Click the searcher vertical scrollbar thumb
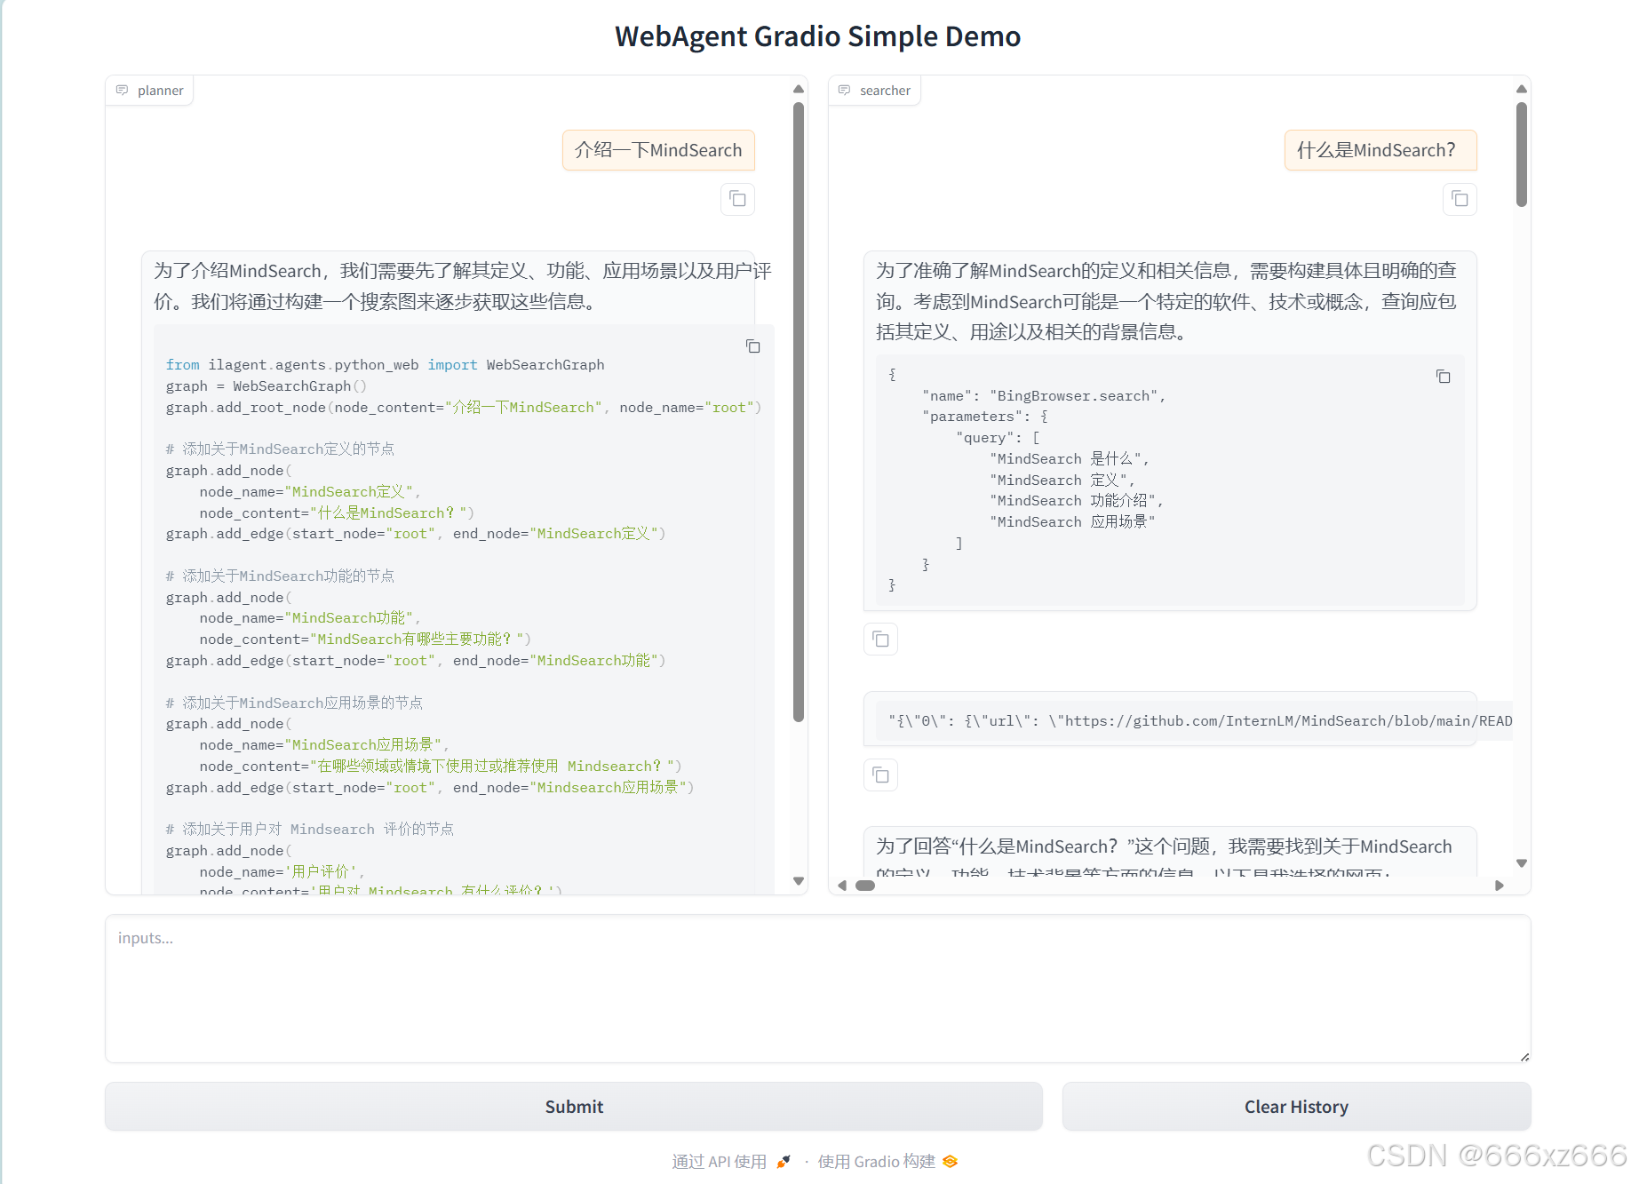 coord(1522,155)
